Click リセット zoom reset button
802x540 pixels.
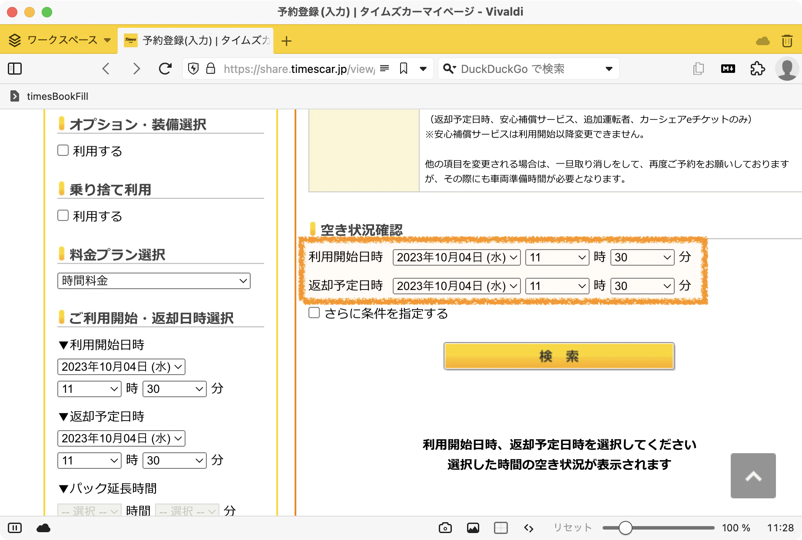point(572,527)
